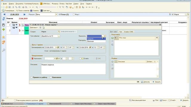Click the Массовые действия button

pos(137,100)
